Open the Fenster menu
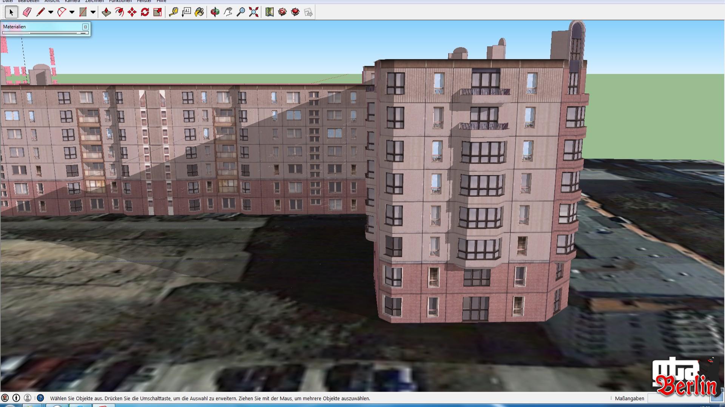725x407 pixels. point(144,1)
